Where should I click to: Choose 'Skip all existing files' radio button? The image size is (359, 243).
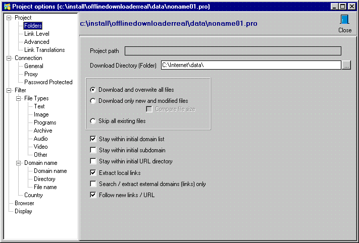[93, 121]
